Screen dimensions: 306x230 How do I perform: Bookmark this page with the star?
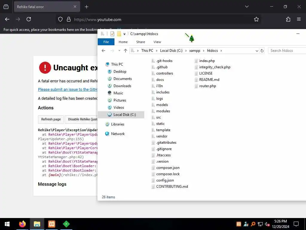(x=256, y=19)
